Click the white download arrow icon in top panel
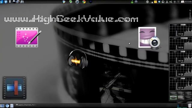 click(x=10, y=2)
